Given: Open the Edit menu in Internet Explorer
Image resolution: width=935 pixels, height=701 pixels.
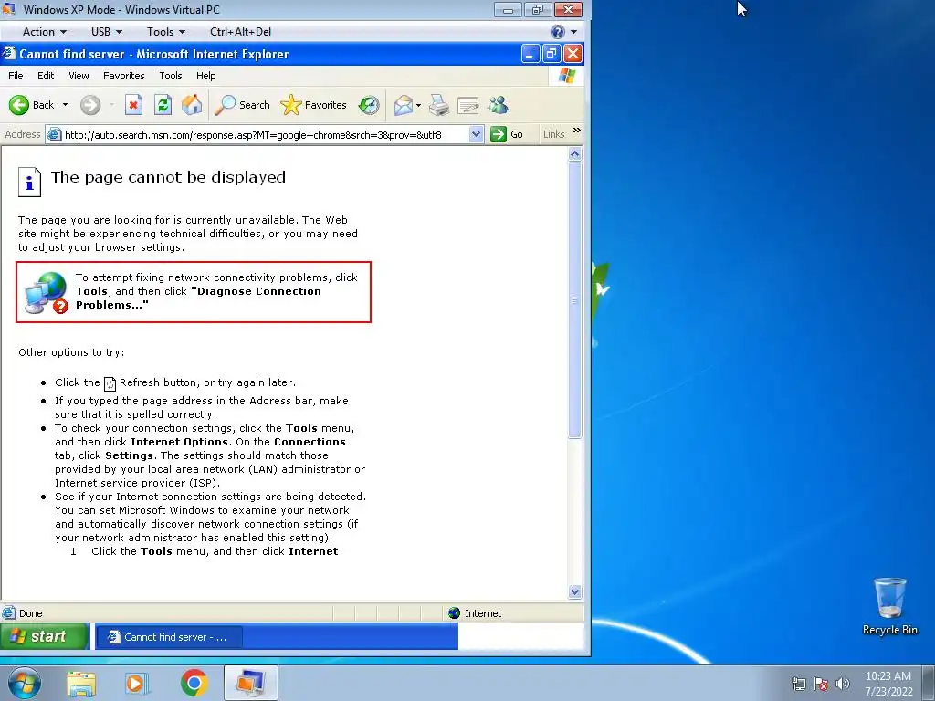Looking at the screenshot, I should pyautogui.click(x=46, y=76).
